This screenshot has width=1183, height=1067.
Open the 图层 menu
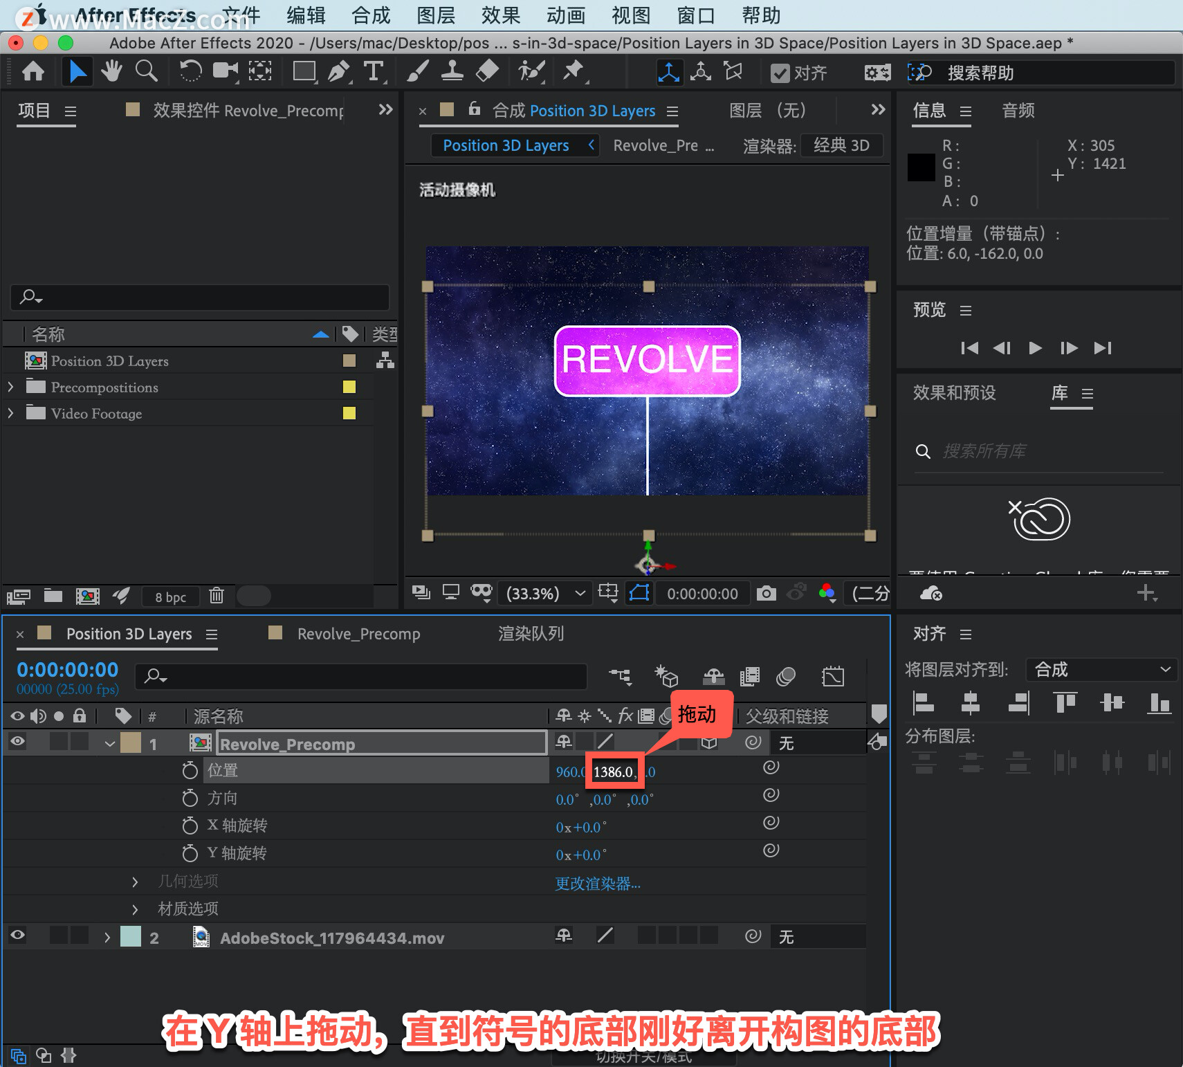pyautogui.click(x=436, y=15)
